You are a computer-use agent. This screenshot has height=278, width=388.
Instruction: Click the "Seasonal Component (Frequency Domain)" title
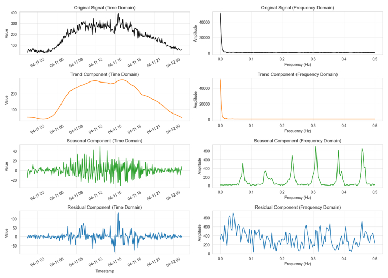pyautogui.click(x=298, y=141)
